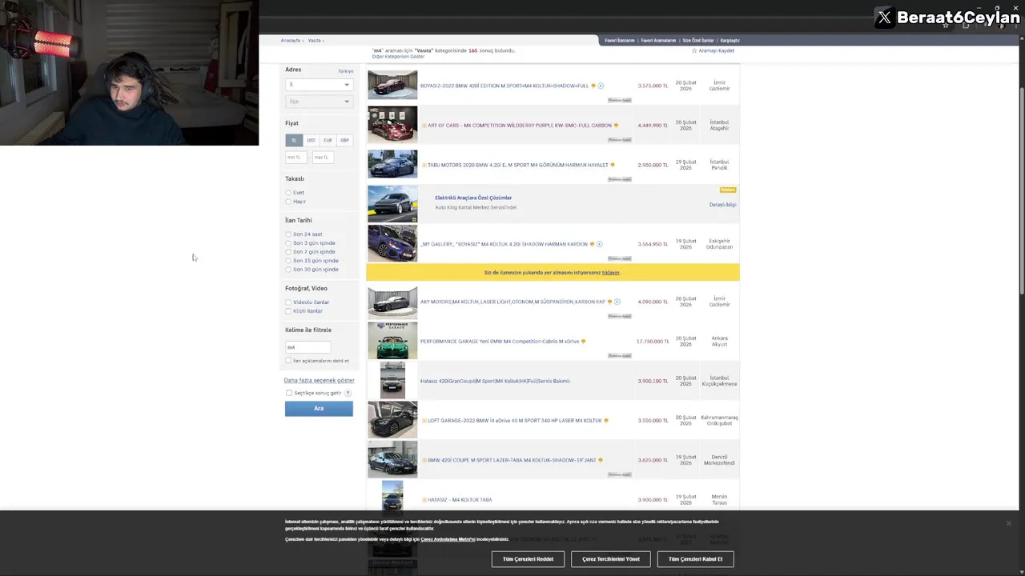Image resolution: width=1025 pixels, height=576 pixels.
Task: Click max TL price field
Action: tap(323, 158)
